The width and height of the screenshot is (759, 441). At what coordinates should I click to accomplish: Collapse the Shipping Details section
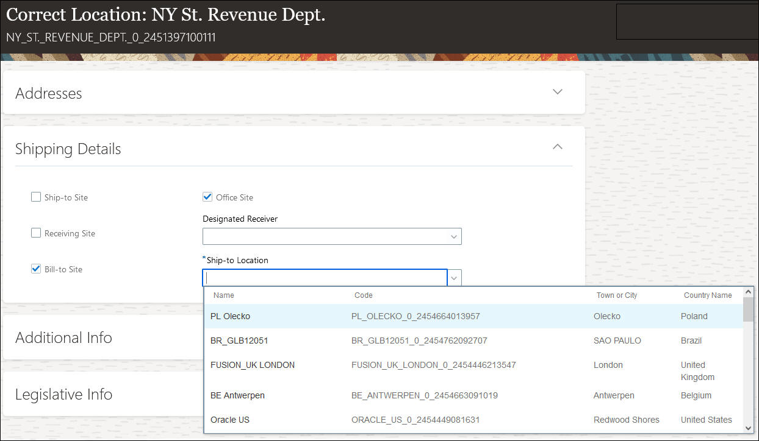pos(557,147)
